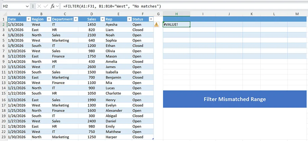Image resolution: width=308 pixels, height=141 pixels.
Task: Select rep name Evelyn cell
Action: [x=119, y=105]
